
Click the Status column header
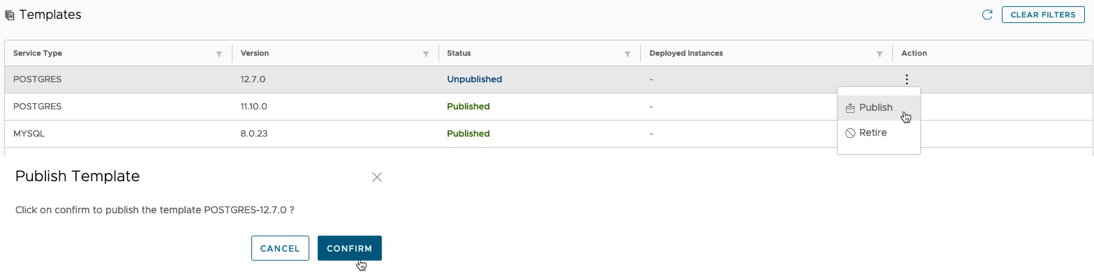tap(459, 53)
